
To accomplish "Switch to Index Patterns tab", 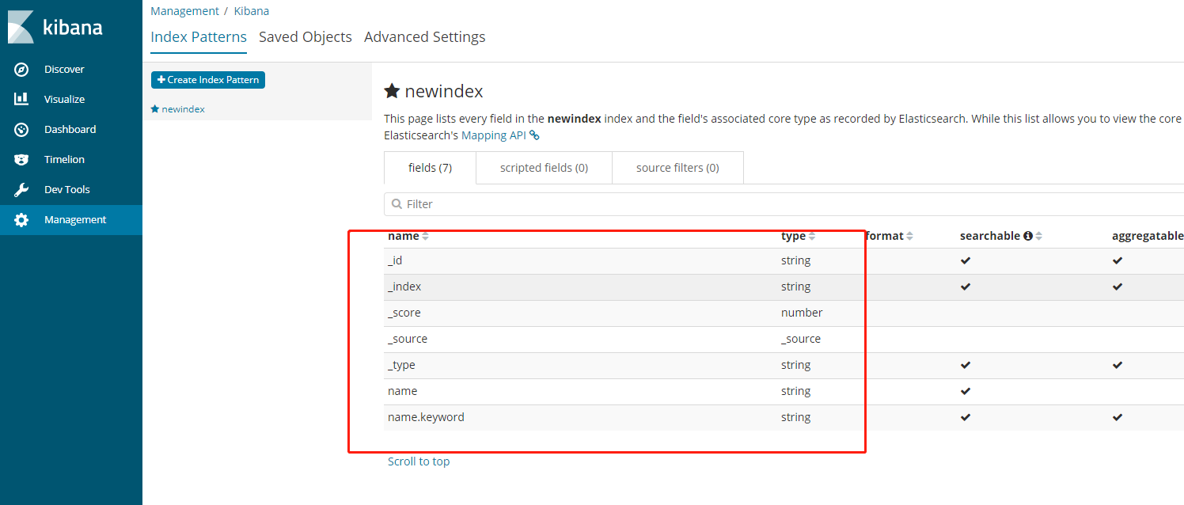I will [199, 37].
